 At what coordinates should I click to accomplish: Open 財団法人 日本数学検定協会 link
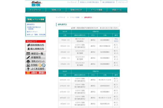tap(89, 2)
